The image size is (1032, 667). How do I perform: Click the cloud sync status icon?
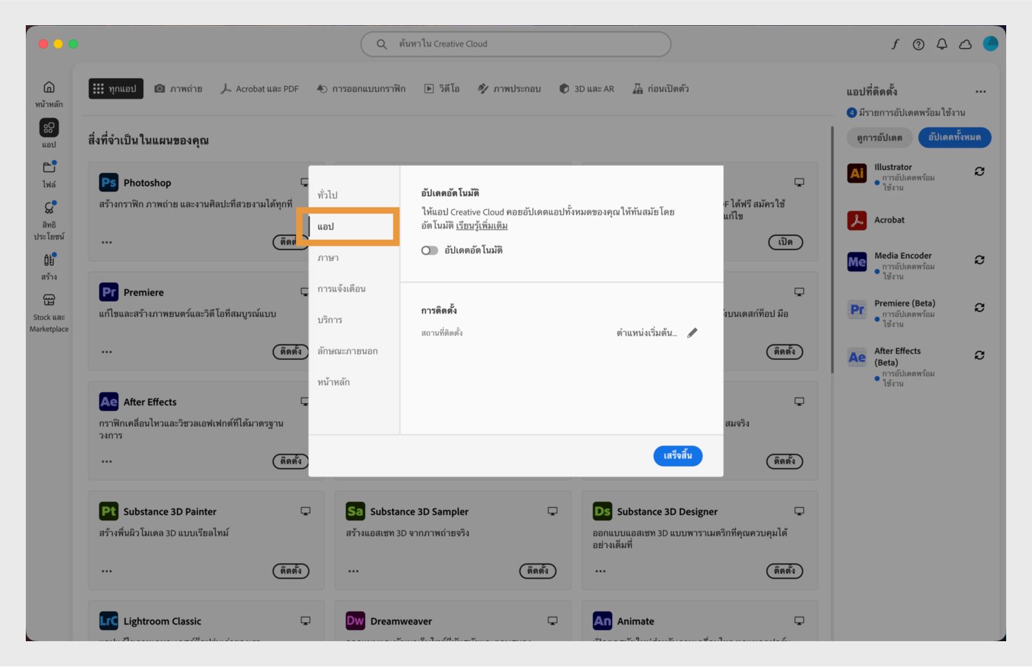pyautogui.click(x=966, y=44)
